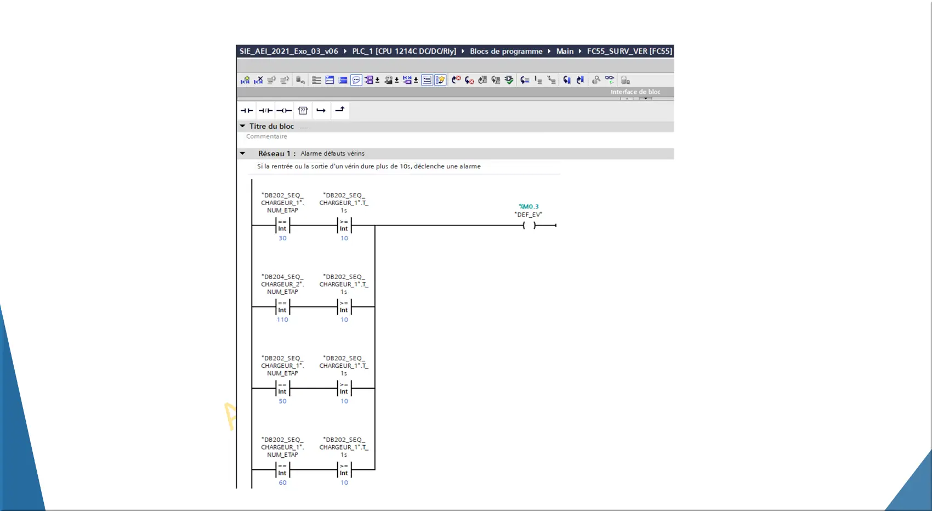Select the %M0.3 address label
Viewport: 932px width, 511px height.
[529, 207]
